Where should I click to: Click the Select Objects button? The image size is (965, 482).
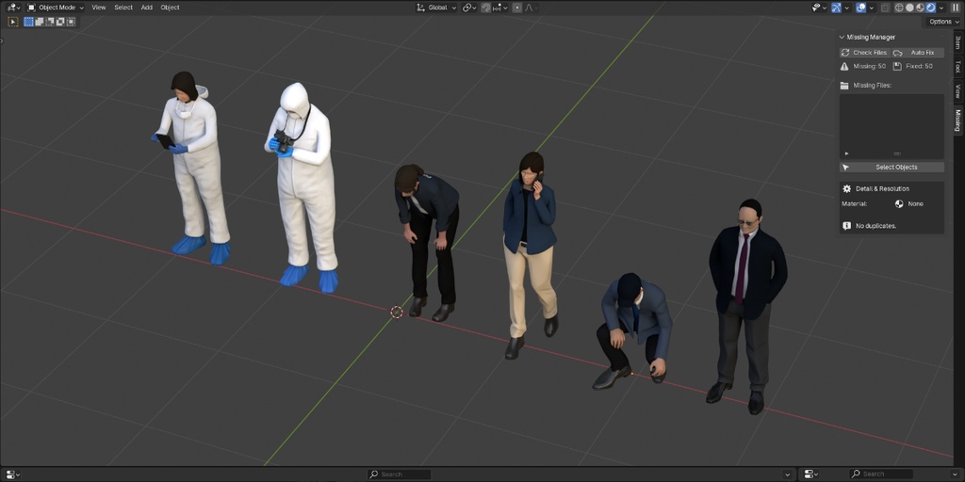tap(891, 168)
